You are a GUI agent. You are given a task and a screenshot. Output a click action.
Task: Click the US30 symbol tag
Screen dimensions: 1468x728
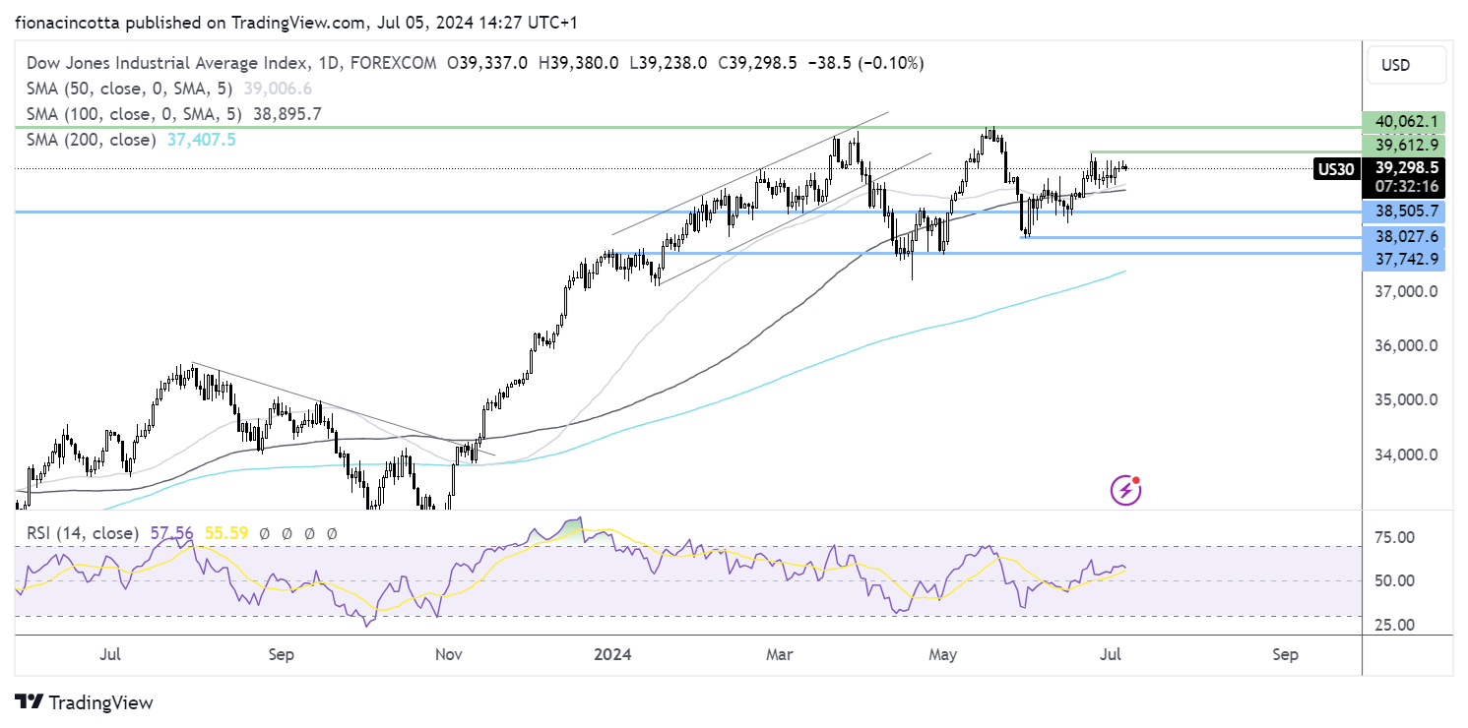click(1335, 169)
